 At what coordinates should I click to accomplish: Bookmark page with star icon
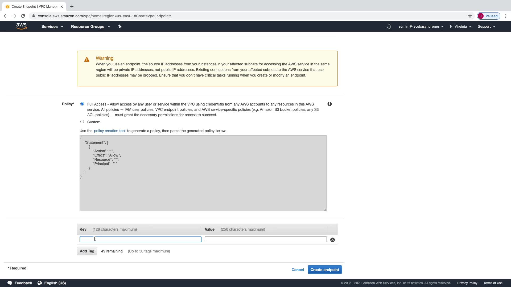tap(470, 16)
